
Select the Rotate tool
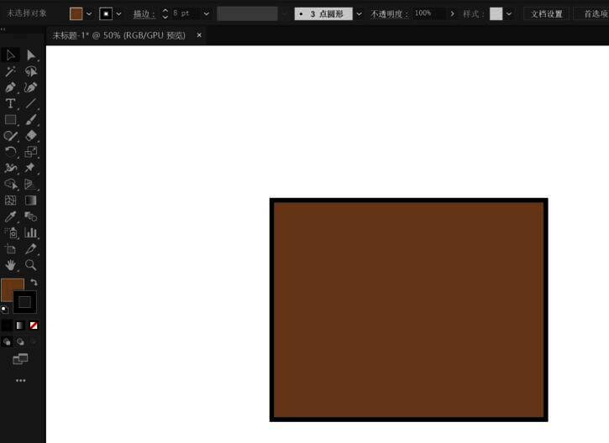pos(10,152)
